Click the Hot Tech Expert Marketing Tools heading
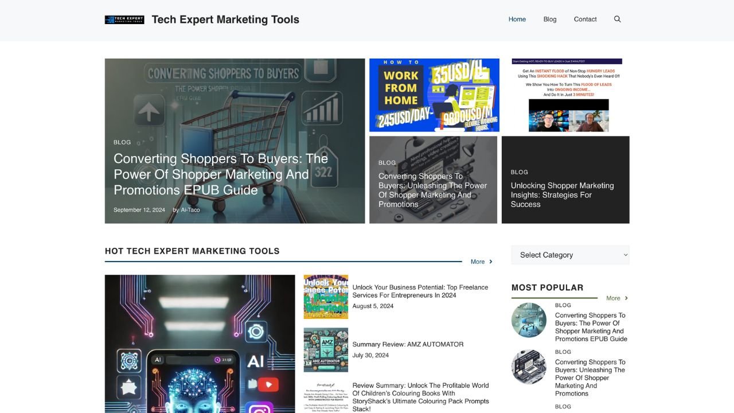734x413 pixels. [193, 251]
